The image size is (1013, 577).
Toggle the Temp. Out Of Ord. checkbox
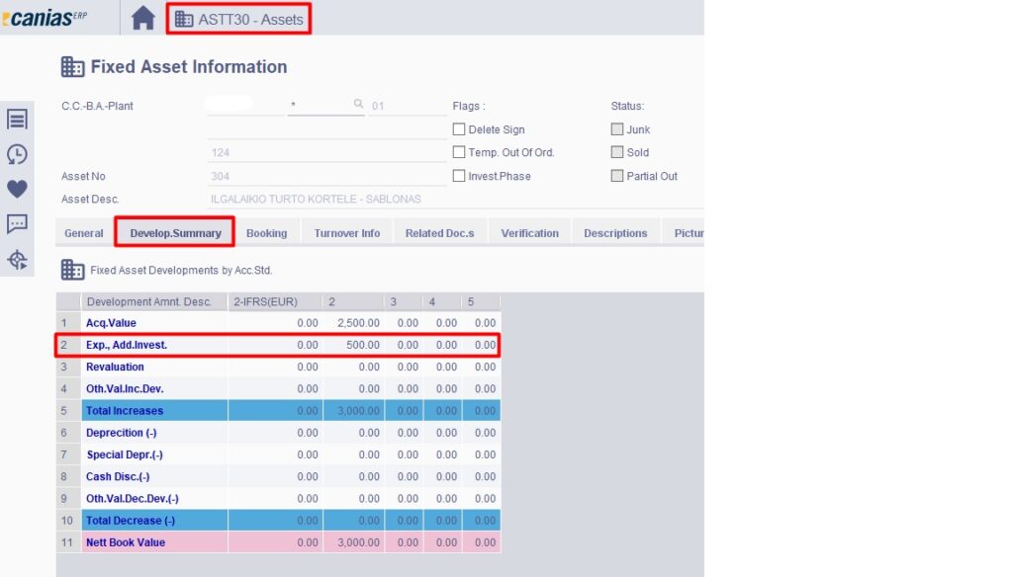pos(459,152)
